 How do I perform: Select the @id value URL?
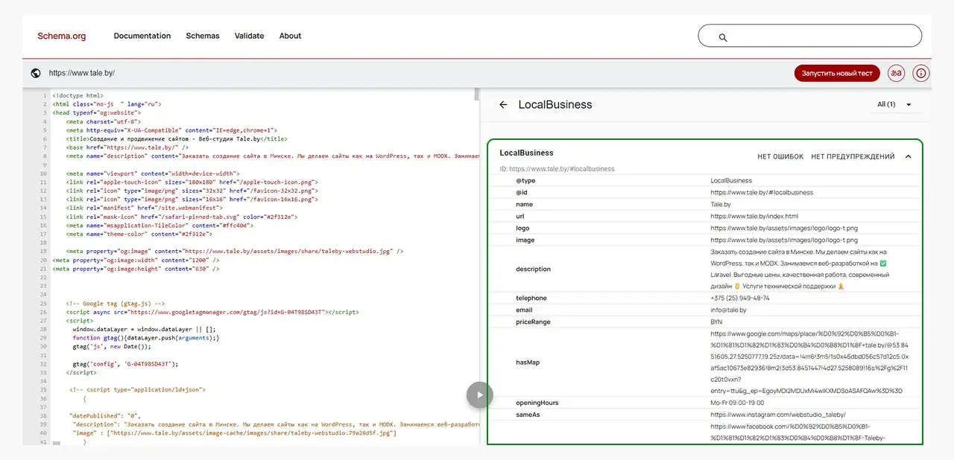coord(762,192)
